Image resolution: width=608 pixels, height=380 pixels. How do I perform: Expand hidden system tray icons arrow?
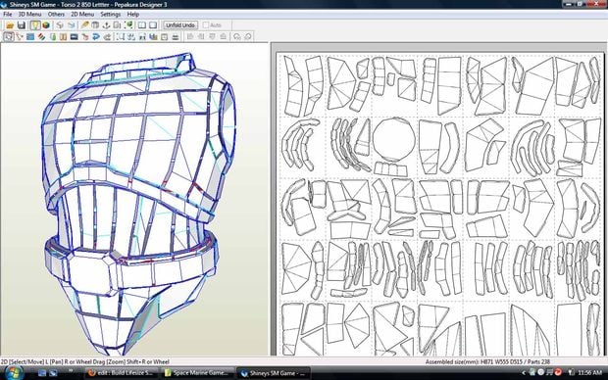point(524,372)
